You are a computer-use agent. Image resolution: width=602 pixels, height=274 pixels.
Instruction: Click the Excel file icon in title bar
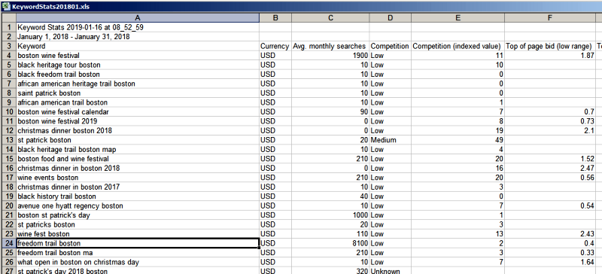(6, 7)
